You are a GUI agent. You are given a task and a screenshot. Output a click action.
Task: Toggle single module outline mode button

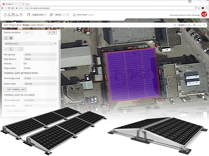[x=6, y=38]
